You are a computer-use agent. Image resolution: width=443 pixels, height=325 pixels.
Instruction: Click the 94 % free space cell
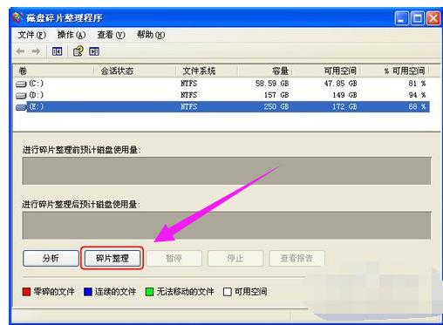(x=417, y=95)
